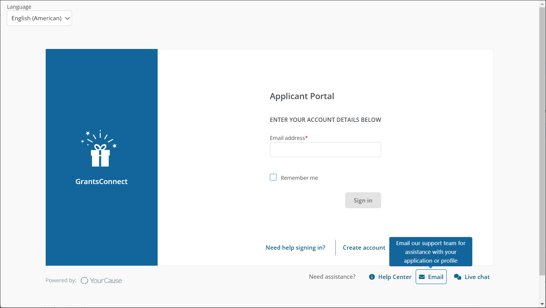Open the Language dropdown

pos(39,18)
